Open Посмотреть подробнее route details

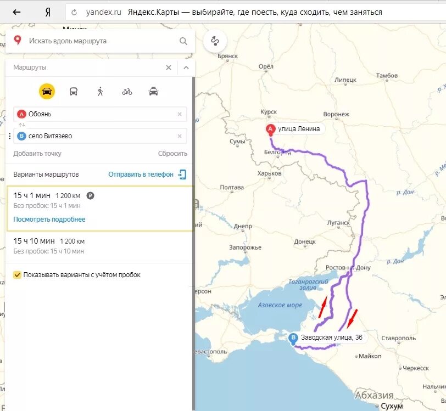click(x=49, y=219)
